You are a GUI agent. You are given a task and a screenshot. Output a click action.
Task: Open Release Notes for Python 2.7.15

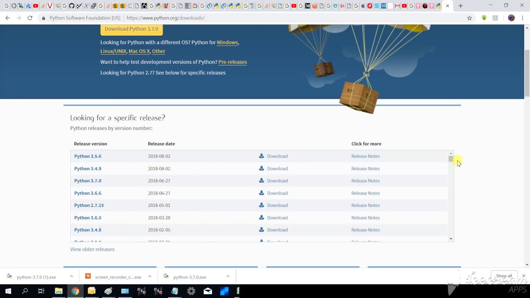point(366,205)
